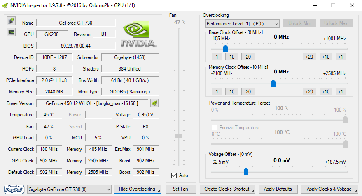Screen dimensions: 362x196
Task: Click the P-State value P8
Action: [146, 127]
